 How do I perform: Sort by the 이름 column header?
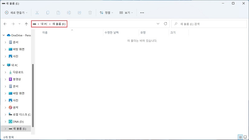click(x=45, y=33)
